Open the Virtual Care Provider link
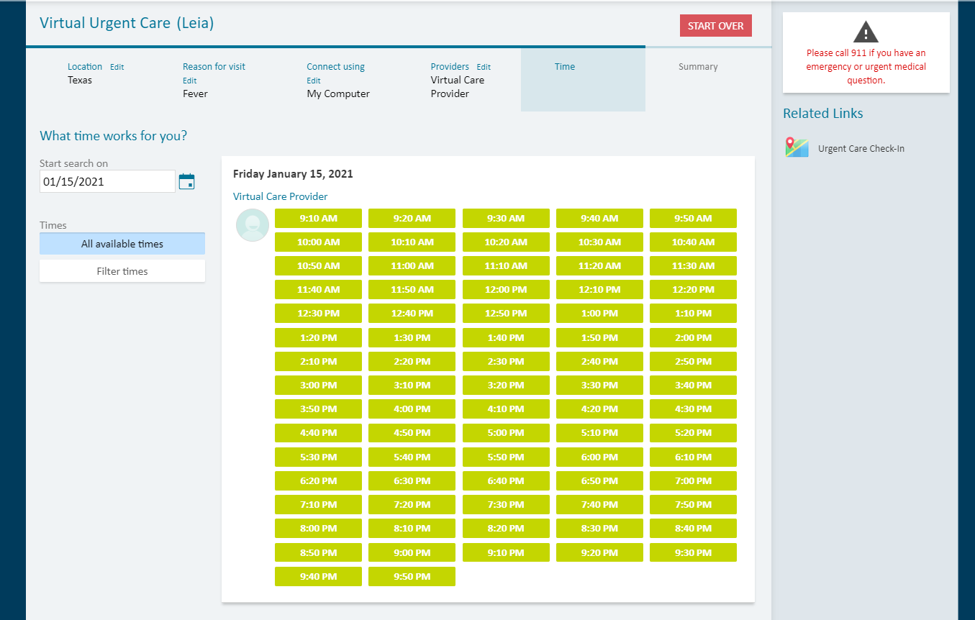The image size is (975, 620). [x=280, y=196]
